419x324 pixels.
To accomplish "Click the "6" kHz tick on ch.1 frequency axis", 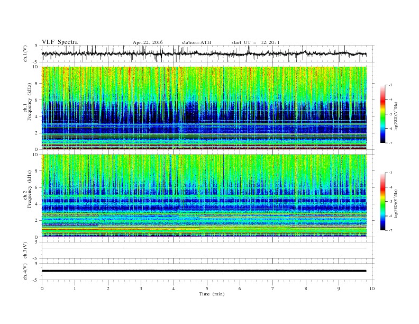I will click(x=37, y=100).
